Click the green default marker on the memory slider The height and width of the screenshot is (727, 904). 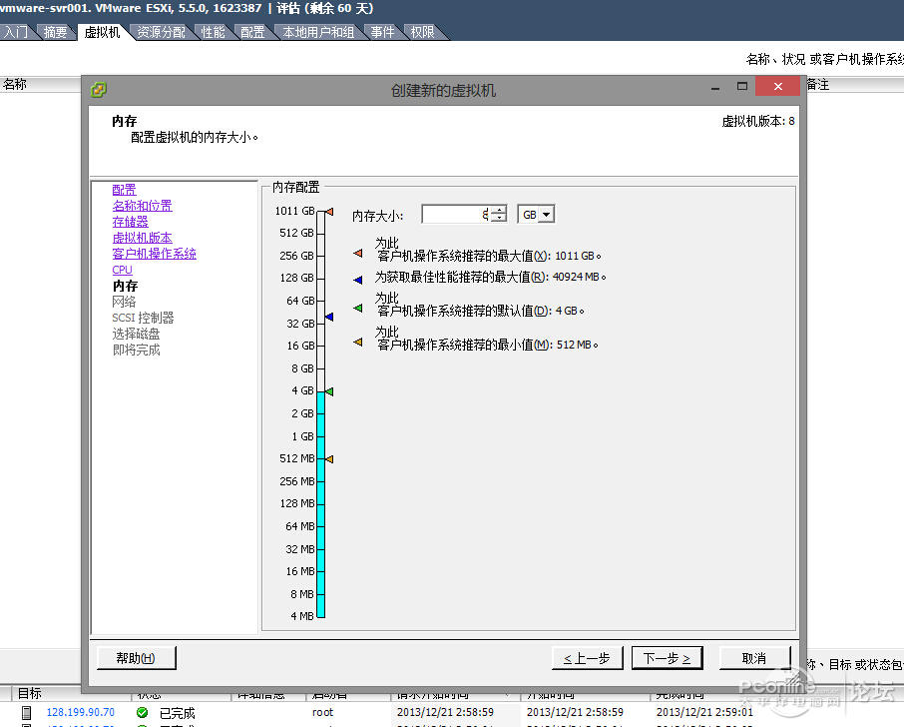pyautogui.click(x=329, y=391)
